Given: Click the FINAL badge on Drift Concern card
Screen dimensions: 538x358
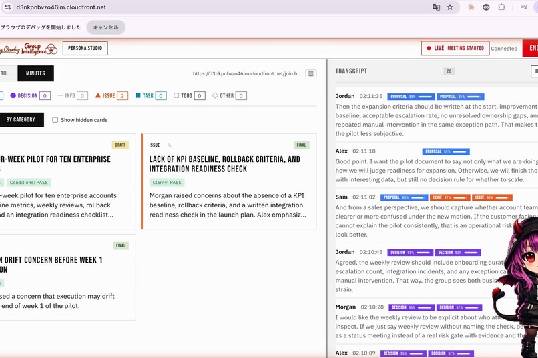Looking at the screenshot, I should (120, 245).
